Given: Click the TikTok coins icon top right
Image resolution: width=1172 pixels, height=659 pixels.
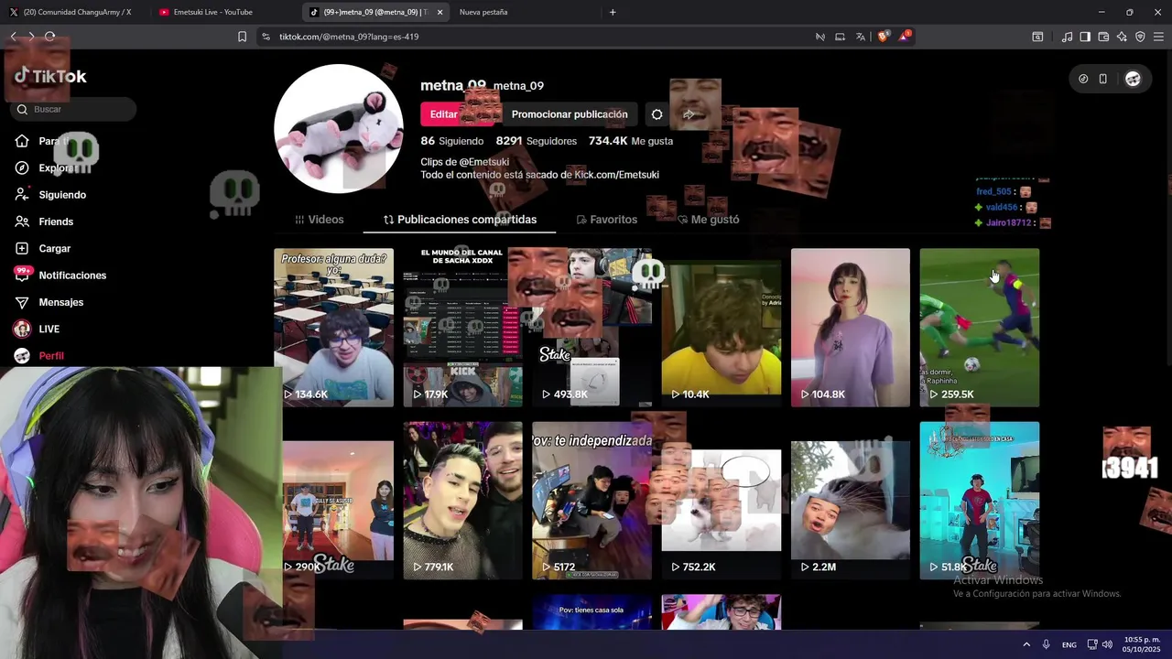Looking at the screenshot, I should (x=1083, y=79).
